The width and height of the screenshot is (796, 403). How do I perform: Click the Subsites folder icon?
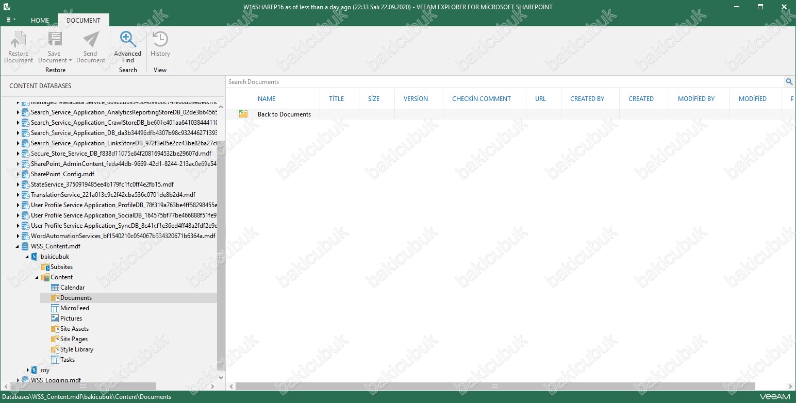[45, 267]
